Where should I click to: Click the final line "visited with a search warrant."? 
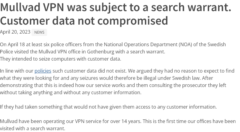(32, 128)
